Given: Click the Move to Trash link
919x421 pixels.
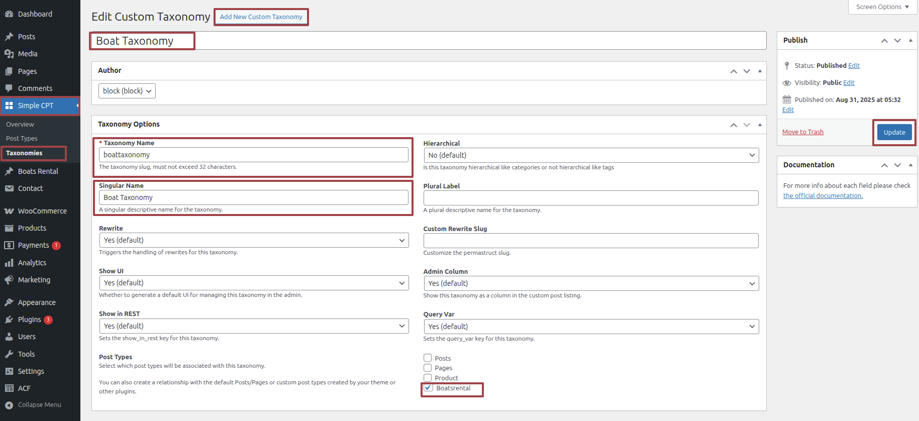Looking at the screenshot, I should pyautogui.click(x=802, y=132).
